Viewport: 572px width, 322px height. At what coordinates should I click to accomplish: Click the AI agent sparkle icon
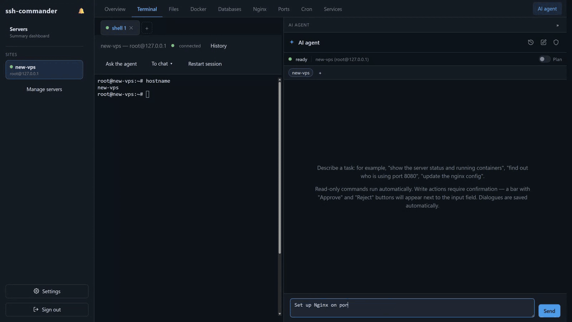tap(291, 42)
